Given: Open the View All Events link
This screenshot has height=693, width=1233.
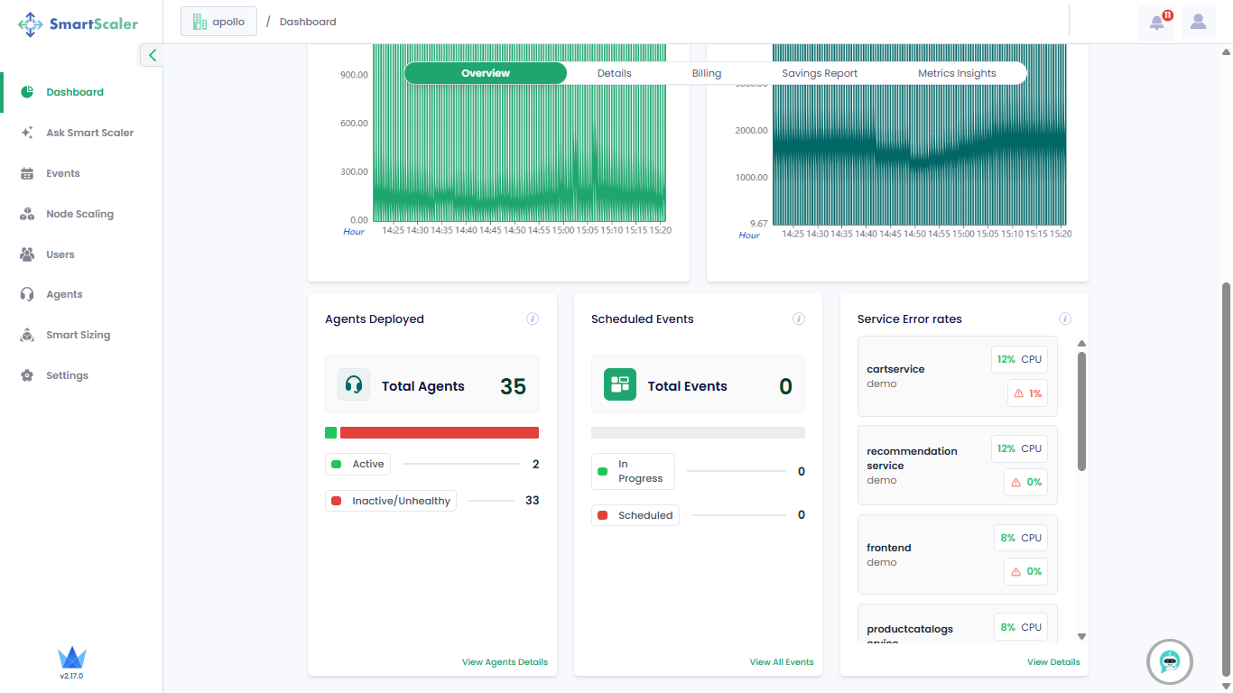Looking at the screenshot, I should [x=781, y=661].
